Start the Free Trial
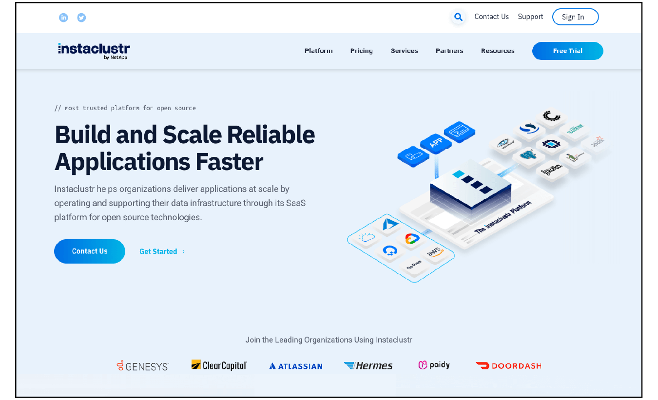658x400 pixels. (x=567, y=51)
